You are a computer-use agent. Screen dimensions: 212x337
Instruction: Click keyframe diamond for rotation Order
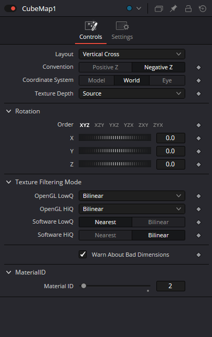pyautogui.click(x=199, y=125)
